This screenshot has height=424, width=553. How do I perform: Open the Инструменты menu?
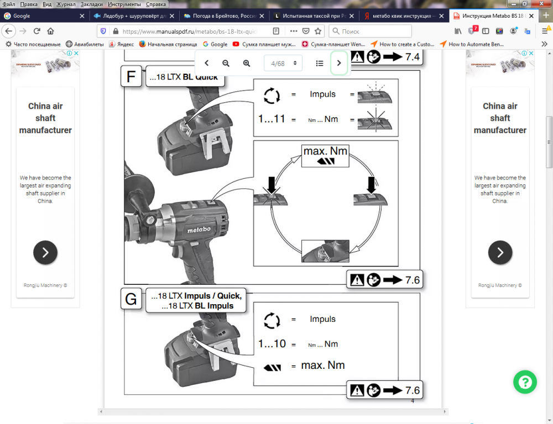[124, 4]
